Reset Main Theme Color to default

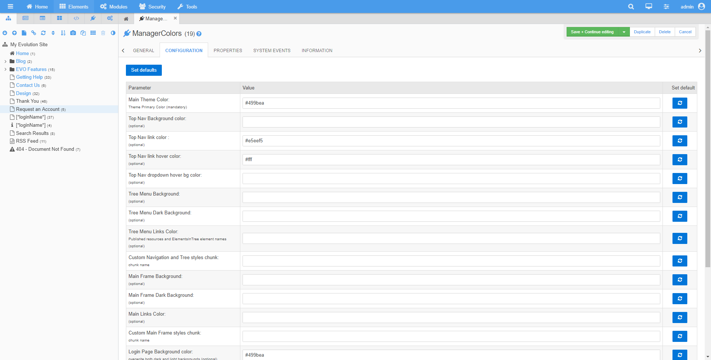pyautogui.click(x=680, y=103)
